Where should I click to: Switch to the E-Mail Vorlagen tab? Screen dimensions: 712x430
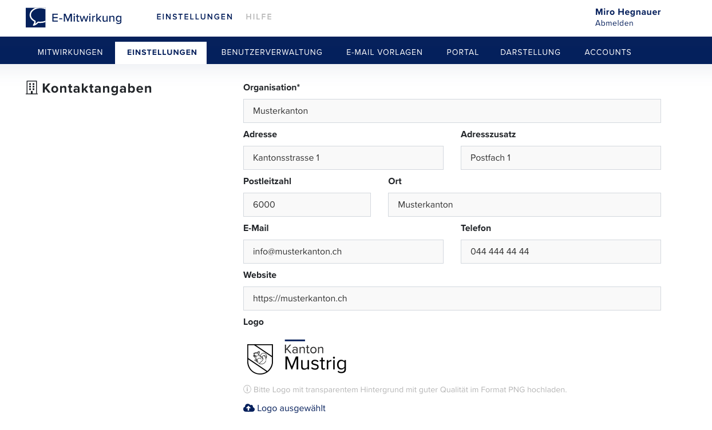coord(385,52)
